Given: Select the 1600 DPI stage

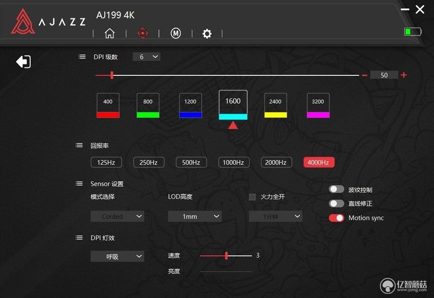Looking at the screenshot, I should tap(233, 105).
